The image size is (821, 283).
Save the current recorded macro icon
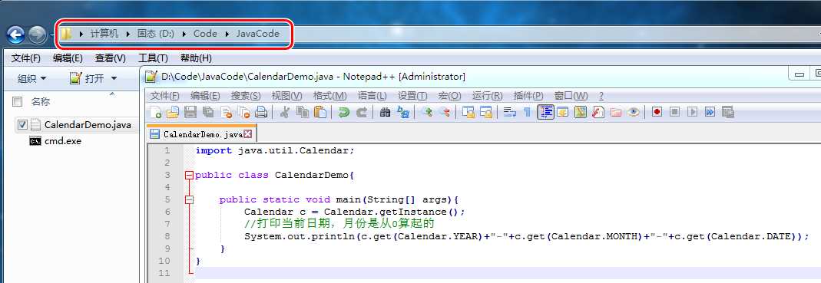point(728,112)
